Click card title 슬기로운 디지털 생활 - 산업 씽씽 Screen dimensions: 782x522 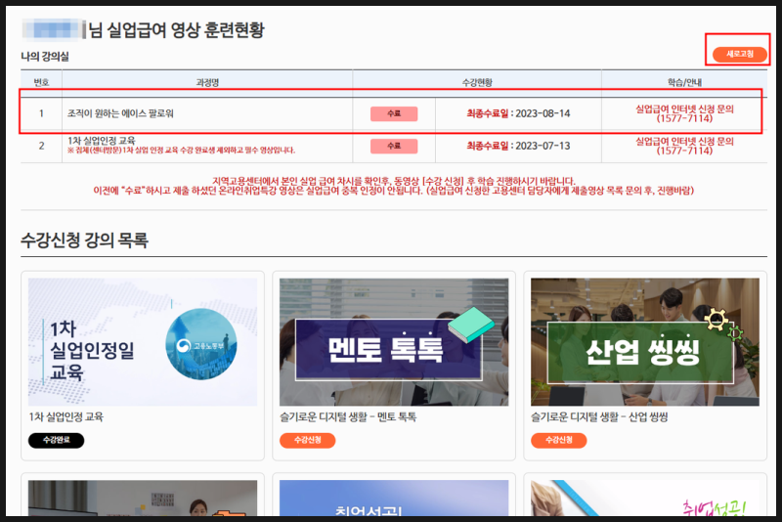599,416
